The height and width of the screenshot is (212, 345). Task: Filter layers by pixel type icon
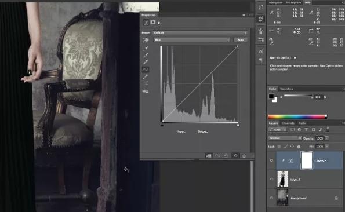292,130
